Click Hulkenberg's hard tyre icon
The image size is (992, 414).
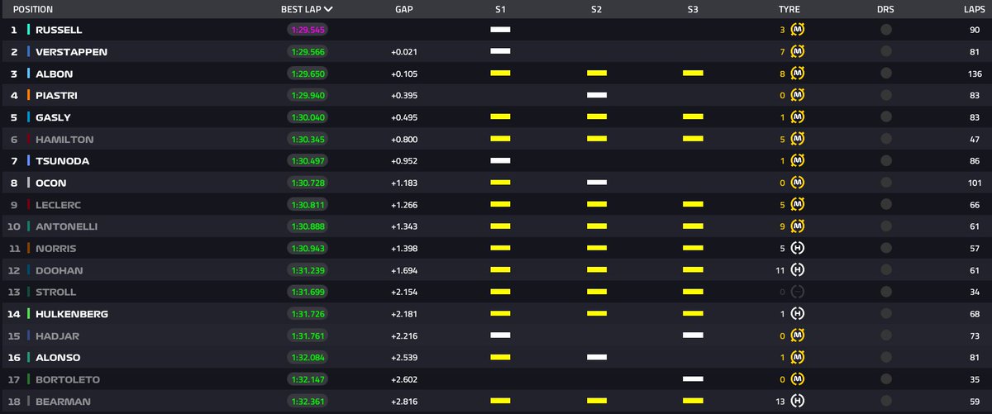[798, 314]
